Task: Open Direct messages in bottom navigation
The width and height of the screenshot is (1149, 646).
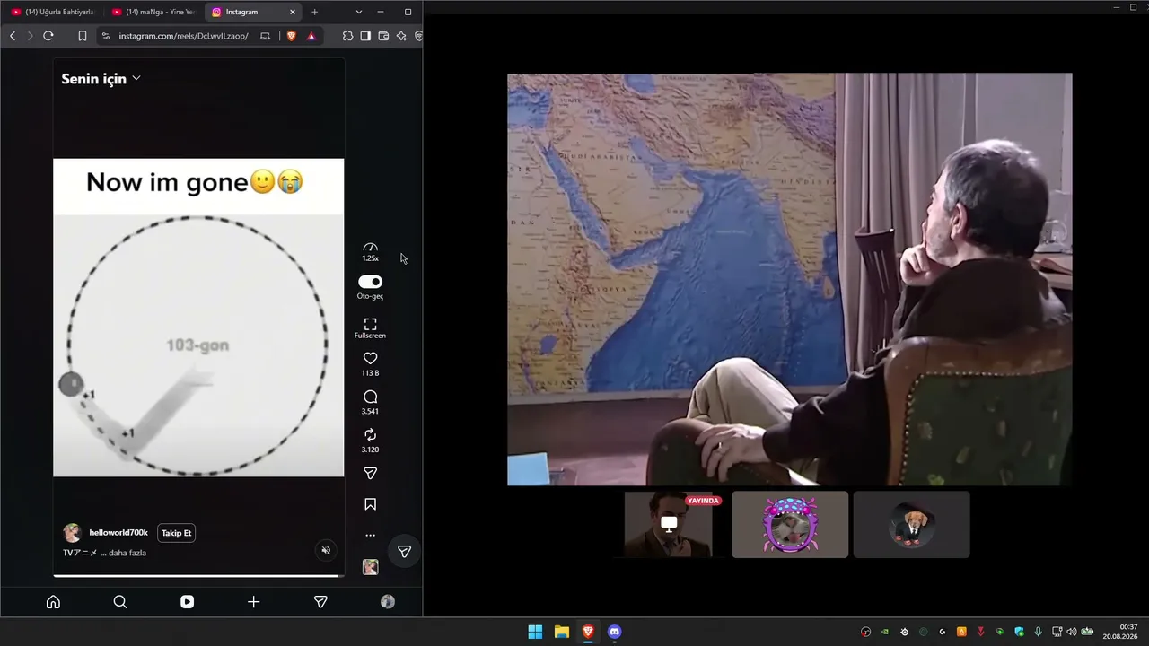Action: click(x=320, y=602)
